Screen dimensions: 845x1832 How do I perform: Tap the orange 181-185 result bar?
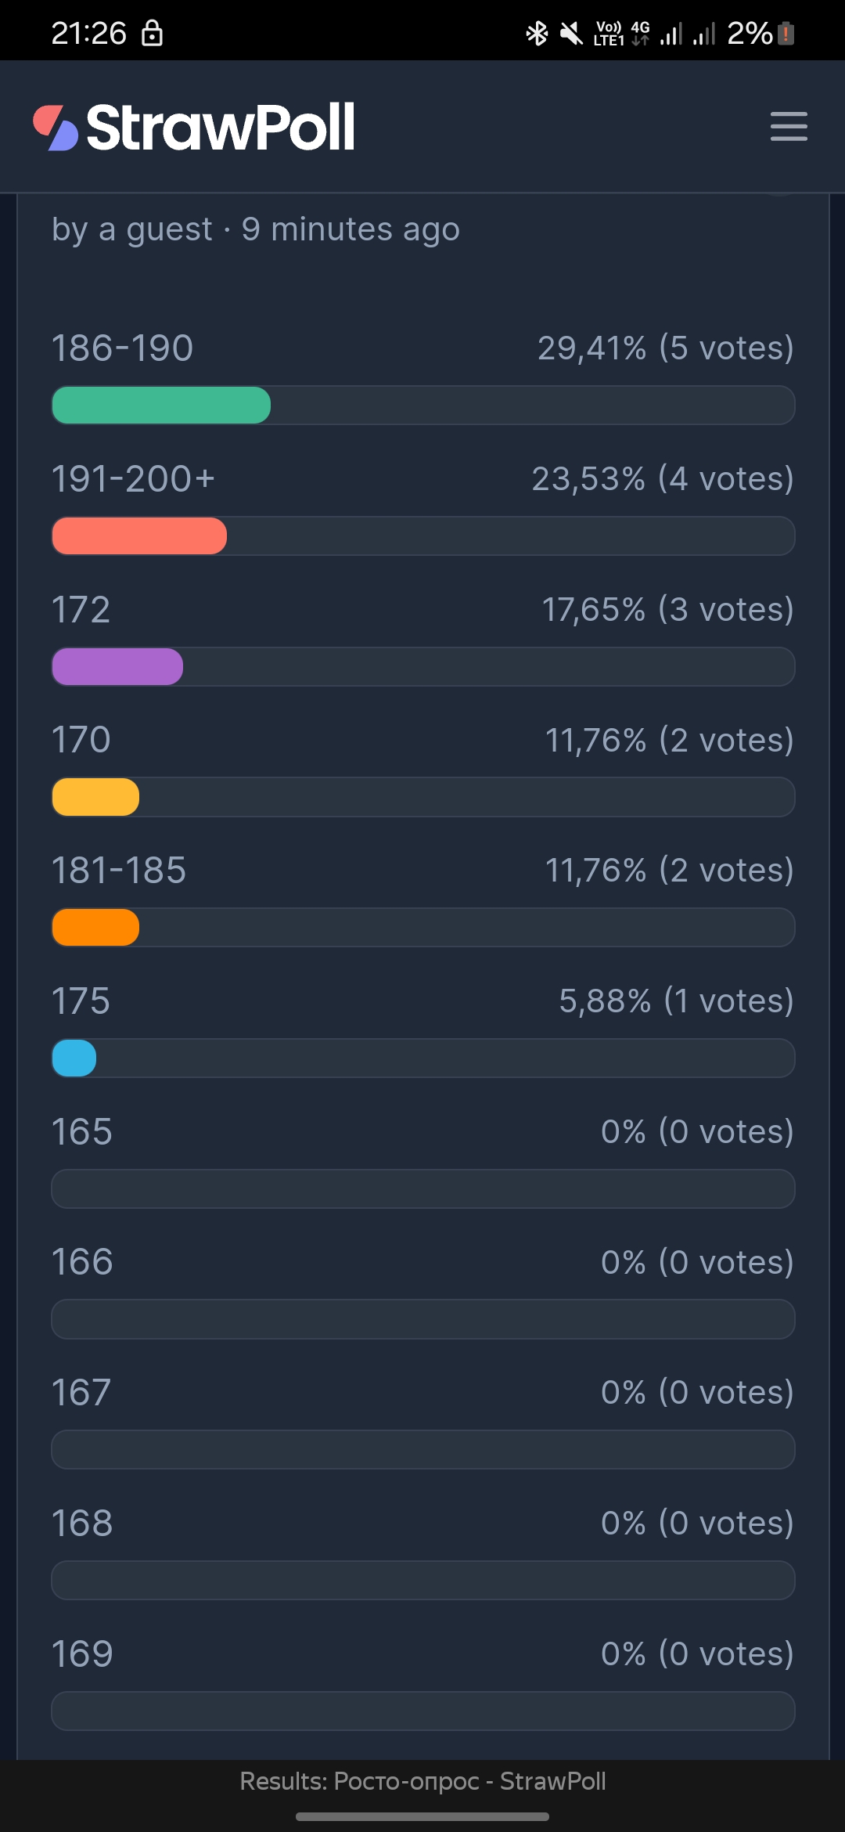pyautogui.click(x=95, y=928)
